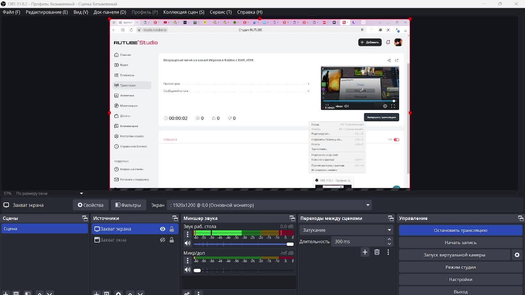The height and width of the screenshot is (295, 525).
Task: Show the Захват окна source
Action: point(163,240)
